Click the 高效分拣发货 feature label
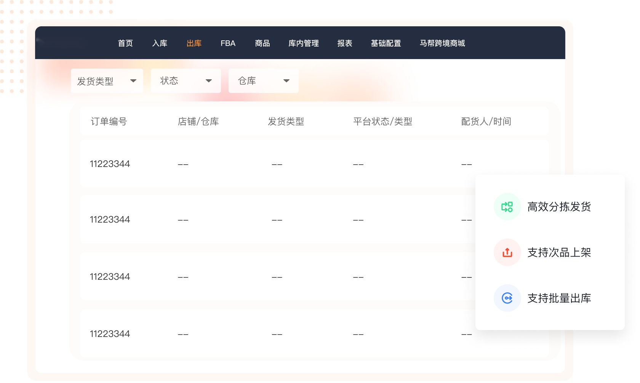This screenshot has height=383, width=640. coord(559,207)
